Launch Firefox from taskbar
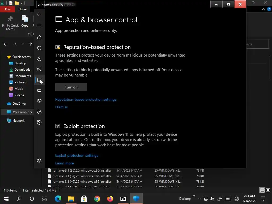The image size is (272, 204). pyautogui.click(x=110, y=199)
